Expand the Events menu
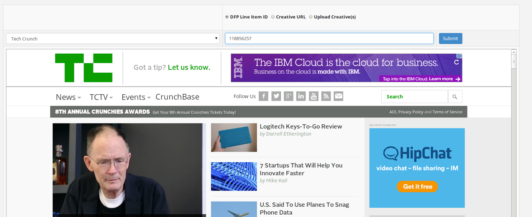Image resolution: width=532 pixels, height=217 pixels. click(136, 97)
